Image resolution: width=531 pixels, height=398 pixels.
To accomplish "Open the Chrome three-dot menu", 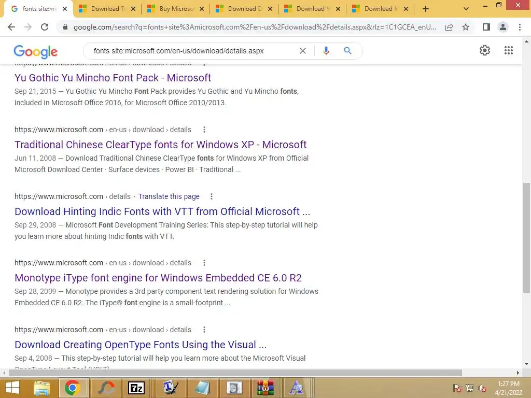I will click(520, 27).
